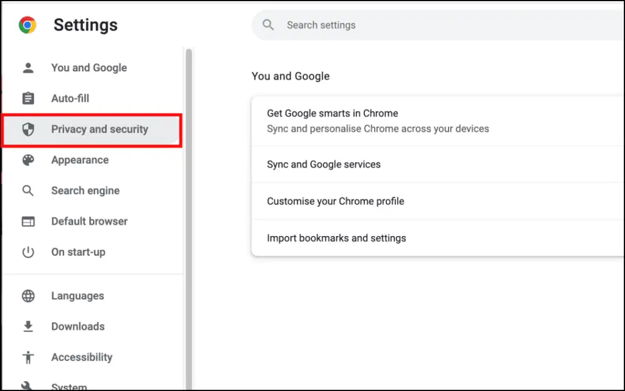Click the person icon for You and Google
The image size is (625, 391).
pyautogui.click(x=28, y=68)
